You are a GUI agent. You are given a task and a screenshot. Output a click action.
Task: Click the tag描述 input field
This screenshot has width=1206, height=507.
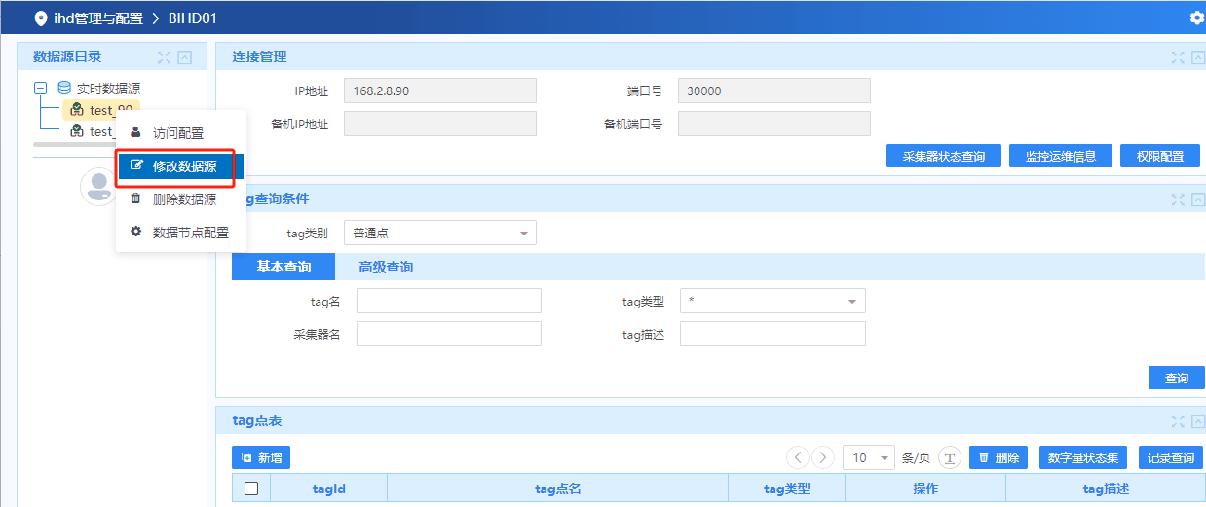coord(773,334)
